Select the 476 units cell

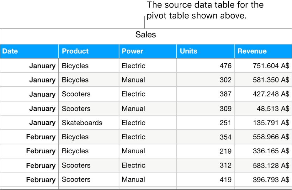(226, 66)
